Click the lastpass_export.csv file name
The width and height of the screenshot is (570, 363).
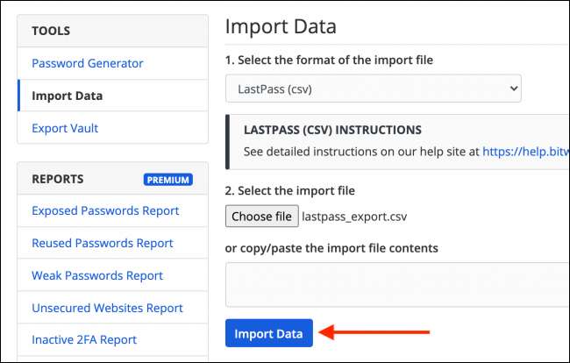pos(354,216)
